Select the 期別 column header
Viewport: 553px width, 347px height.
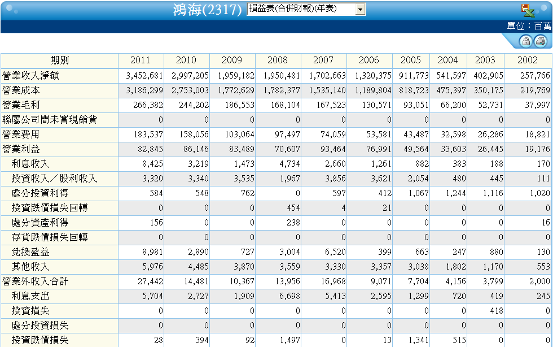[x=60, y=60]
